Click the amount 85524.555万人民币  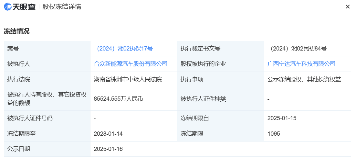coord(118,99)
